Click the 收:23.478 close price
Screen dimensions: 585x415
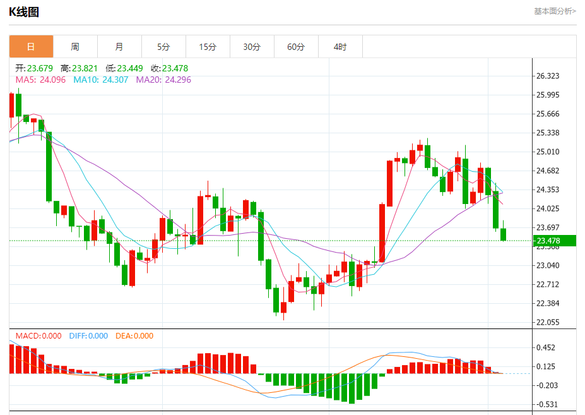pos(169,68)
